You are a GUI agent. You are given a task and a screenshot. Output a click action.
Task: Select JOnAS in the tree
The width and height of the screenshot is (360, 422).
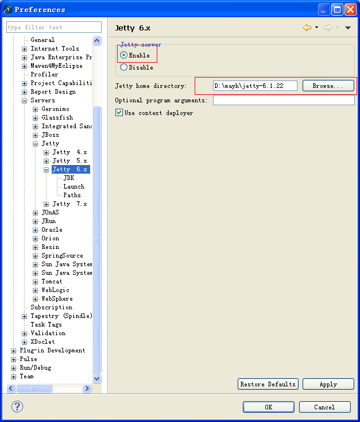[x=51, y=212]
